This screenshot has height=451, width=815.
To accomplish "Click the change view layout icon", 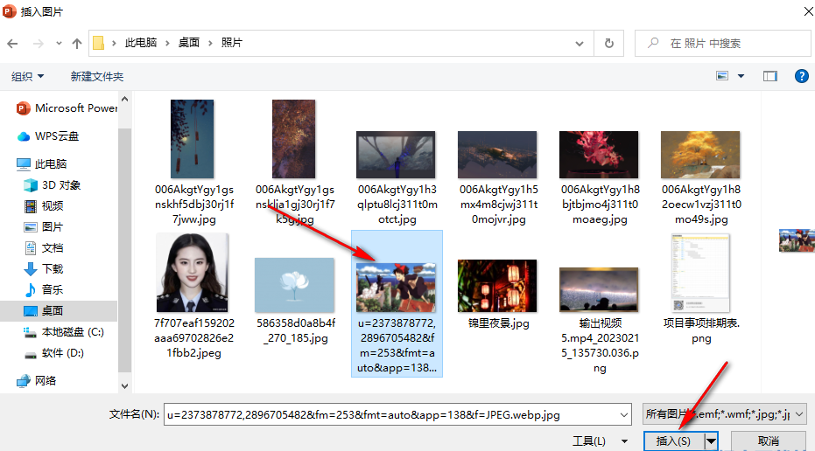I will coord(723,76).
